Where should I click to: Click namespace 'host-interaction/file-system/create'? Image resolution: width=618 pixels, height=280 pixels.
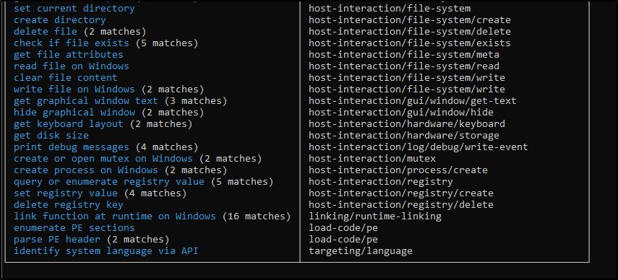(x=410, y=20)
